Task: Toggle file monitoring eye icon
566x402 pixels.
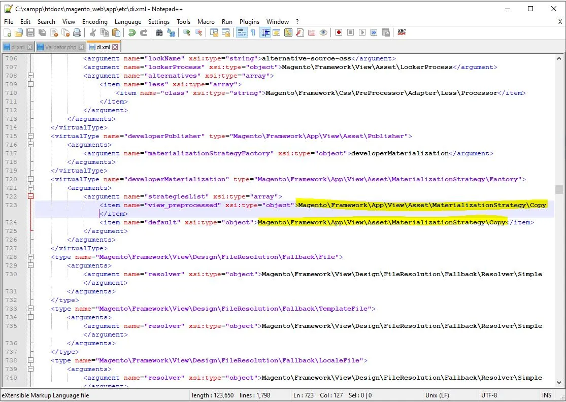Action: (x=323, y=33)
